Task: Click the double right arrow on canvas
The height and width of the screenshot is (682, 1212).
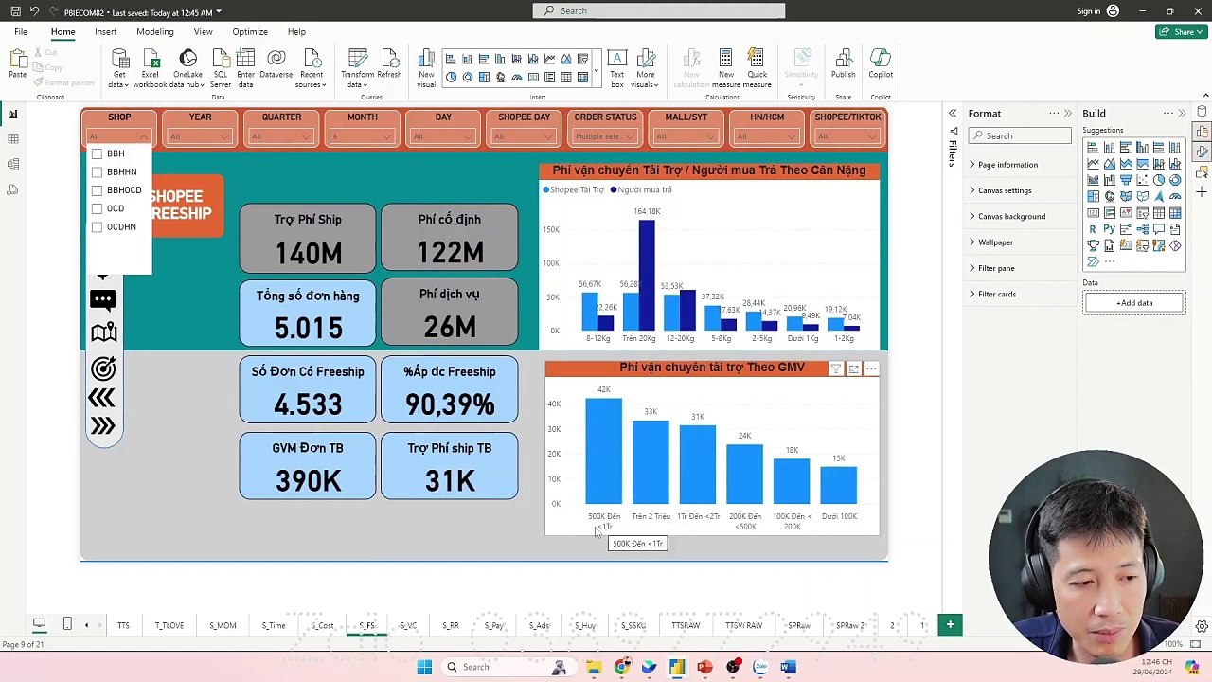Action: [103, 426]
